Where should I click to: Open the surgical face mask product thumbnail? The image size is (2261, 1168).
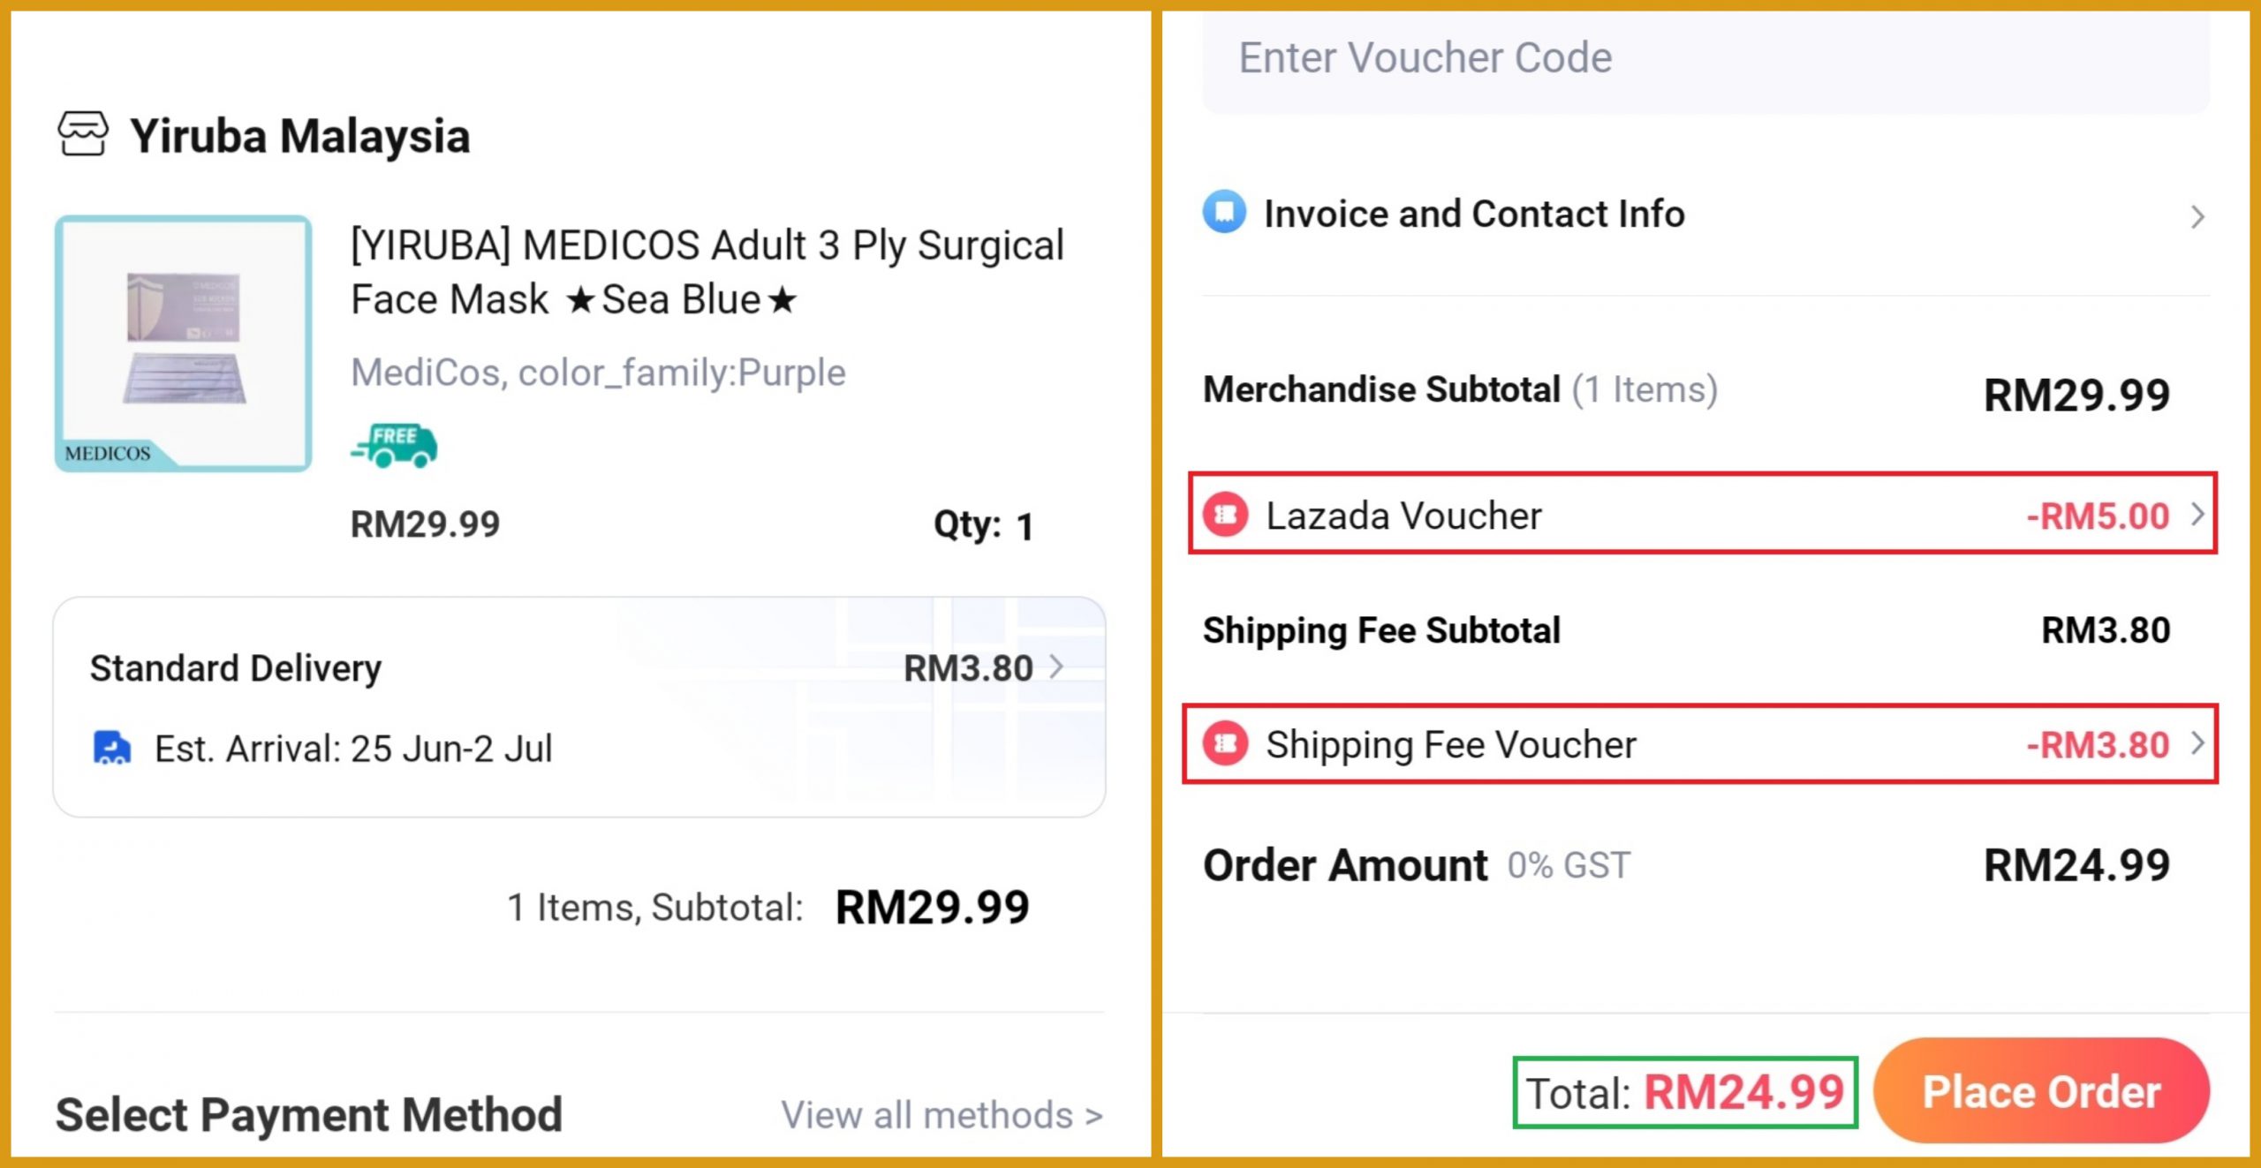pos(184,343)
